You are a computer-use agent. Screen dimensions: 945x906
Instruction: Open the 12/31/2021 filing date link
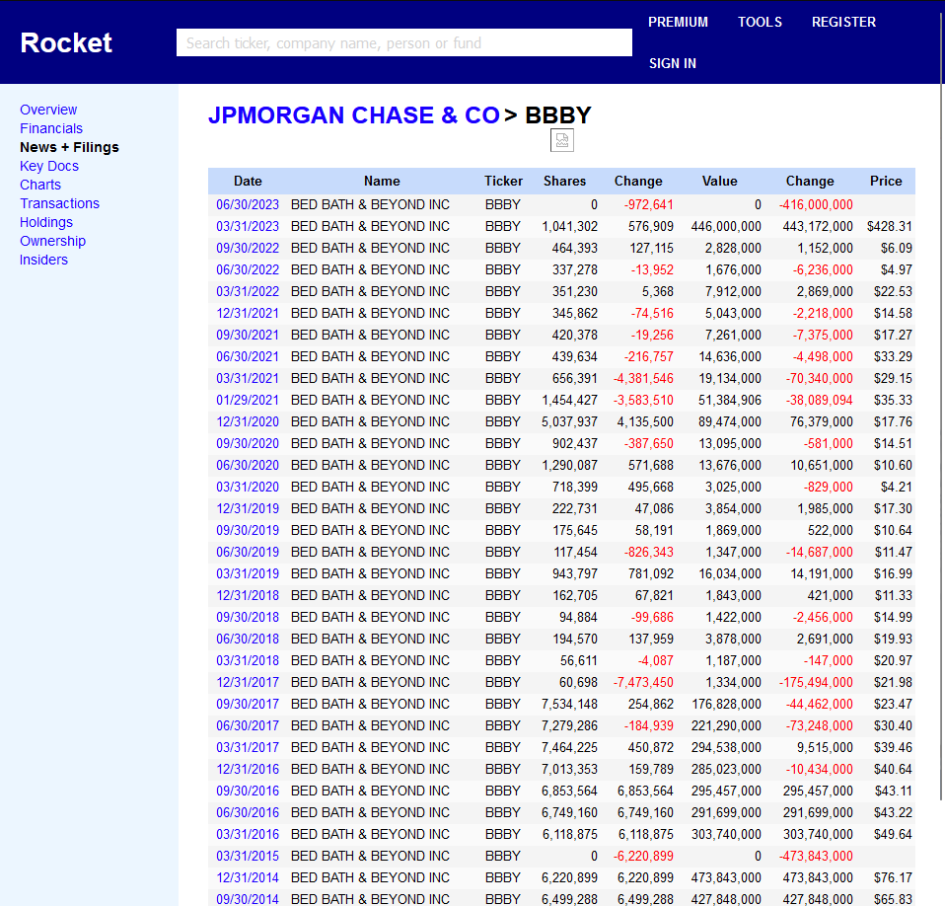[248, 313]
